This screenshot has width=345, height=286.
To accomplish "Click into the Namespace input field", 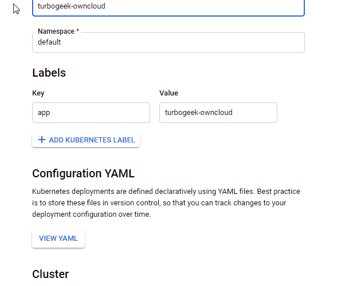I will coord(168,42).
